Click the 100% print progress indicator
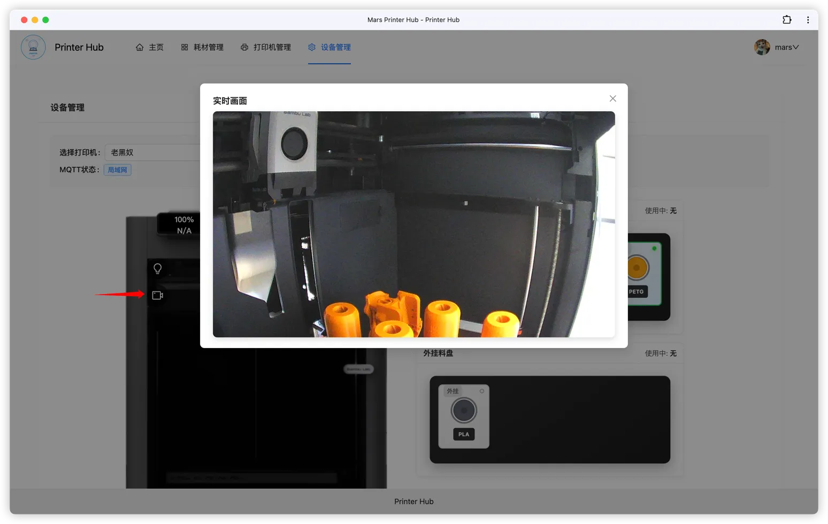828x524 pixels. click(x=184, y=220)
